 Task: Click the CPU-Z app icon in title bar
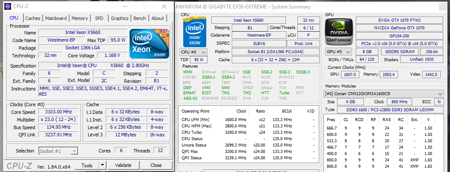pos(7,6)
